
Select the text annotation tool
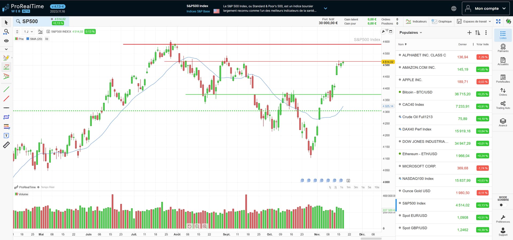point(6,136)
